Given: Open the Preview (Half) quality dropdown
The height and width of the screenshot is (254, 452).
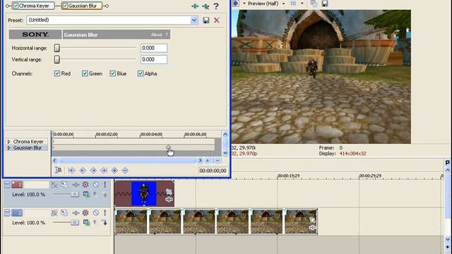Looking at the screenshot, I should pos(283,4).
